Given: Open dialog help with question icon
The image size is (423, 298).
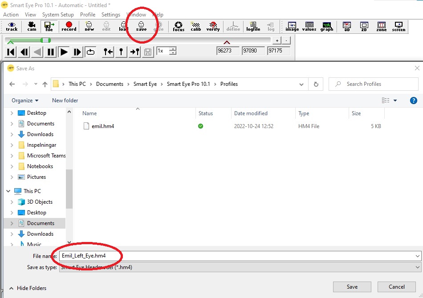Looking at the screenshot, I should (414, 101).
